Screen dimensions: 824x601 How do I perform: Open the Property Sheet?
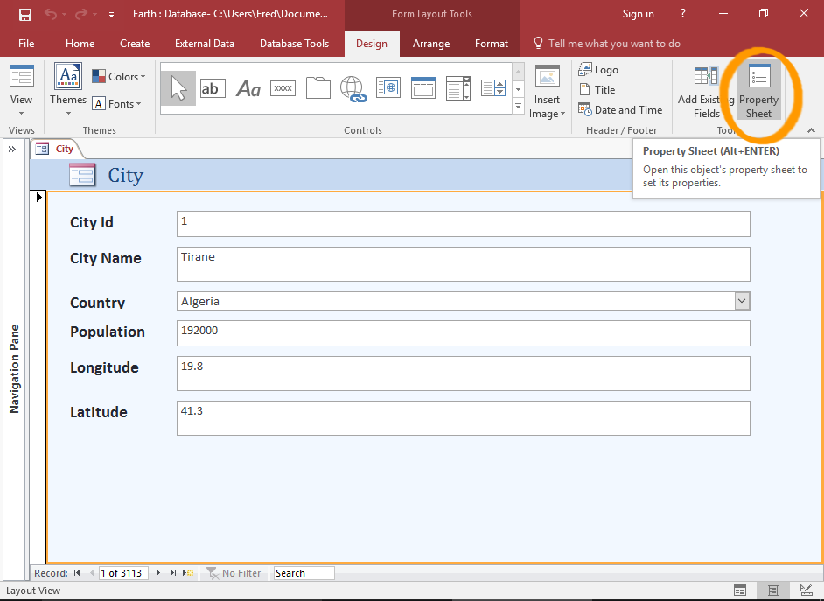[x=758, y=92]
